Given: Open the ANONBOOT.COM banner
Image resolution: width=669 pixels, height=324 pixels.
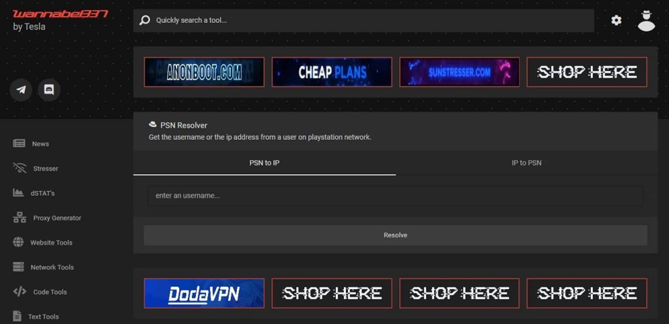Looking at the screenshot, I should click(x=204, y=72).
